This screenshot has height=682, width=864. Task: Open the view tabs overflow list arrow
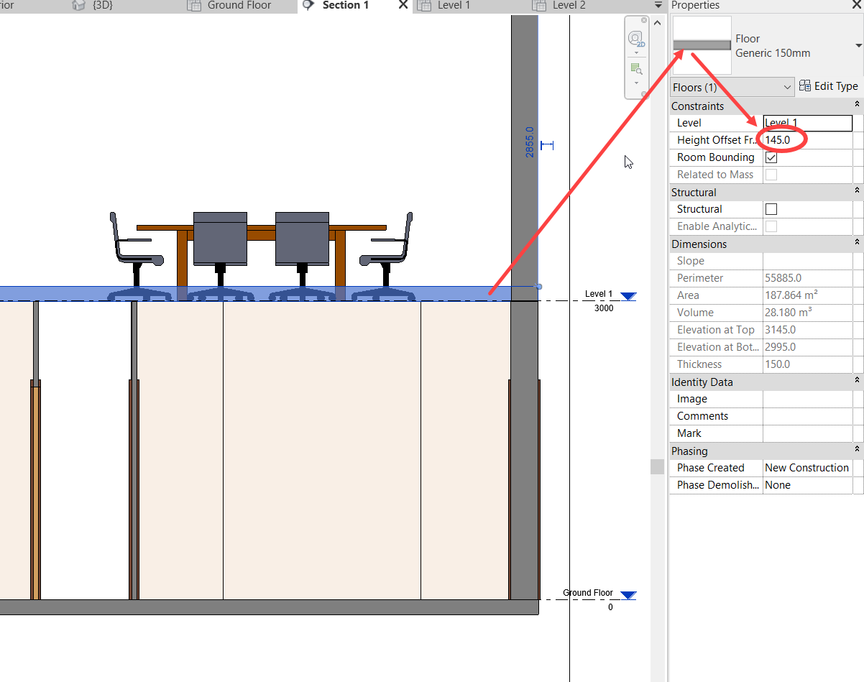(658, 6)
